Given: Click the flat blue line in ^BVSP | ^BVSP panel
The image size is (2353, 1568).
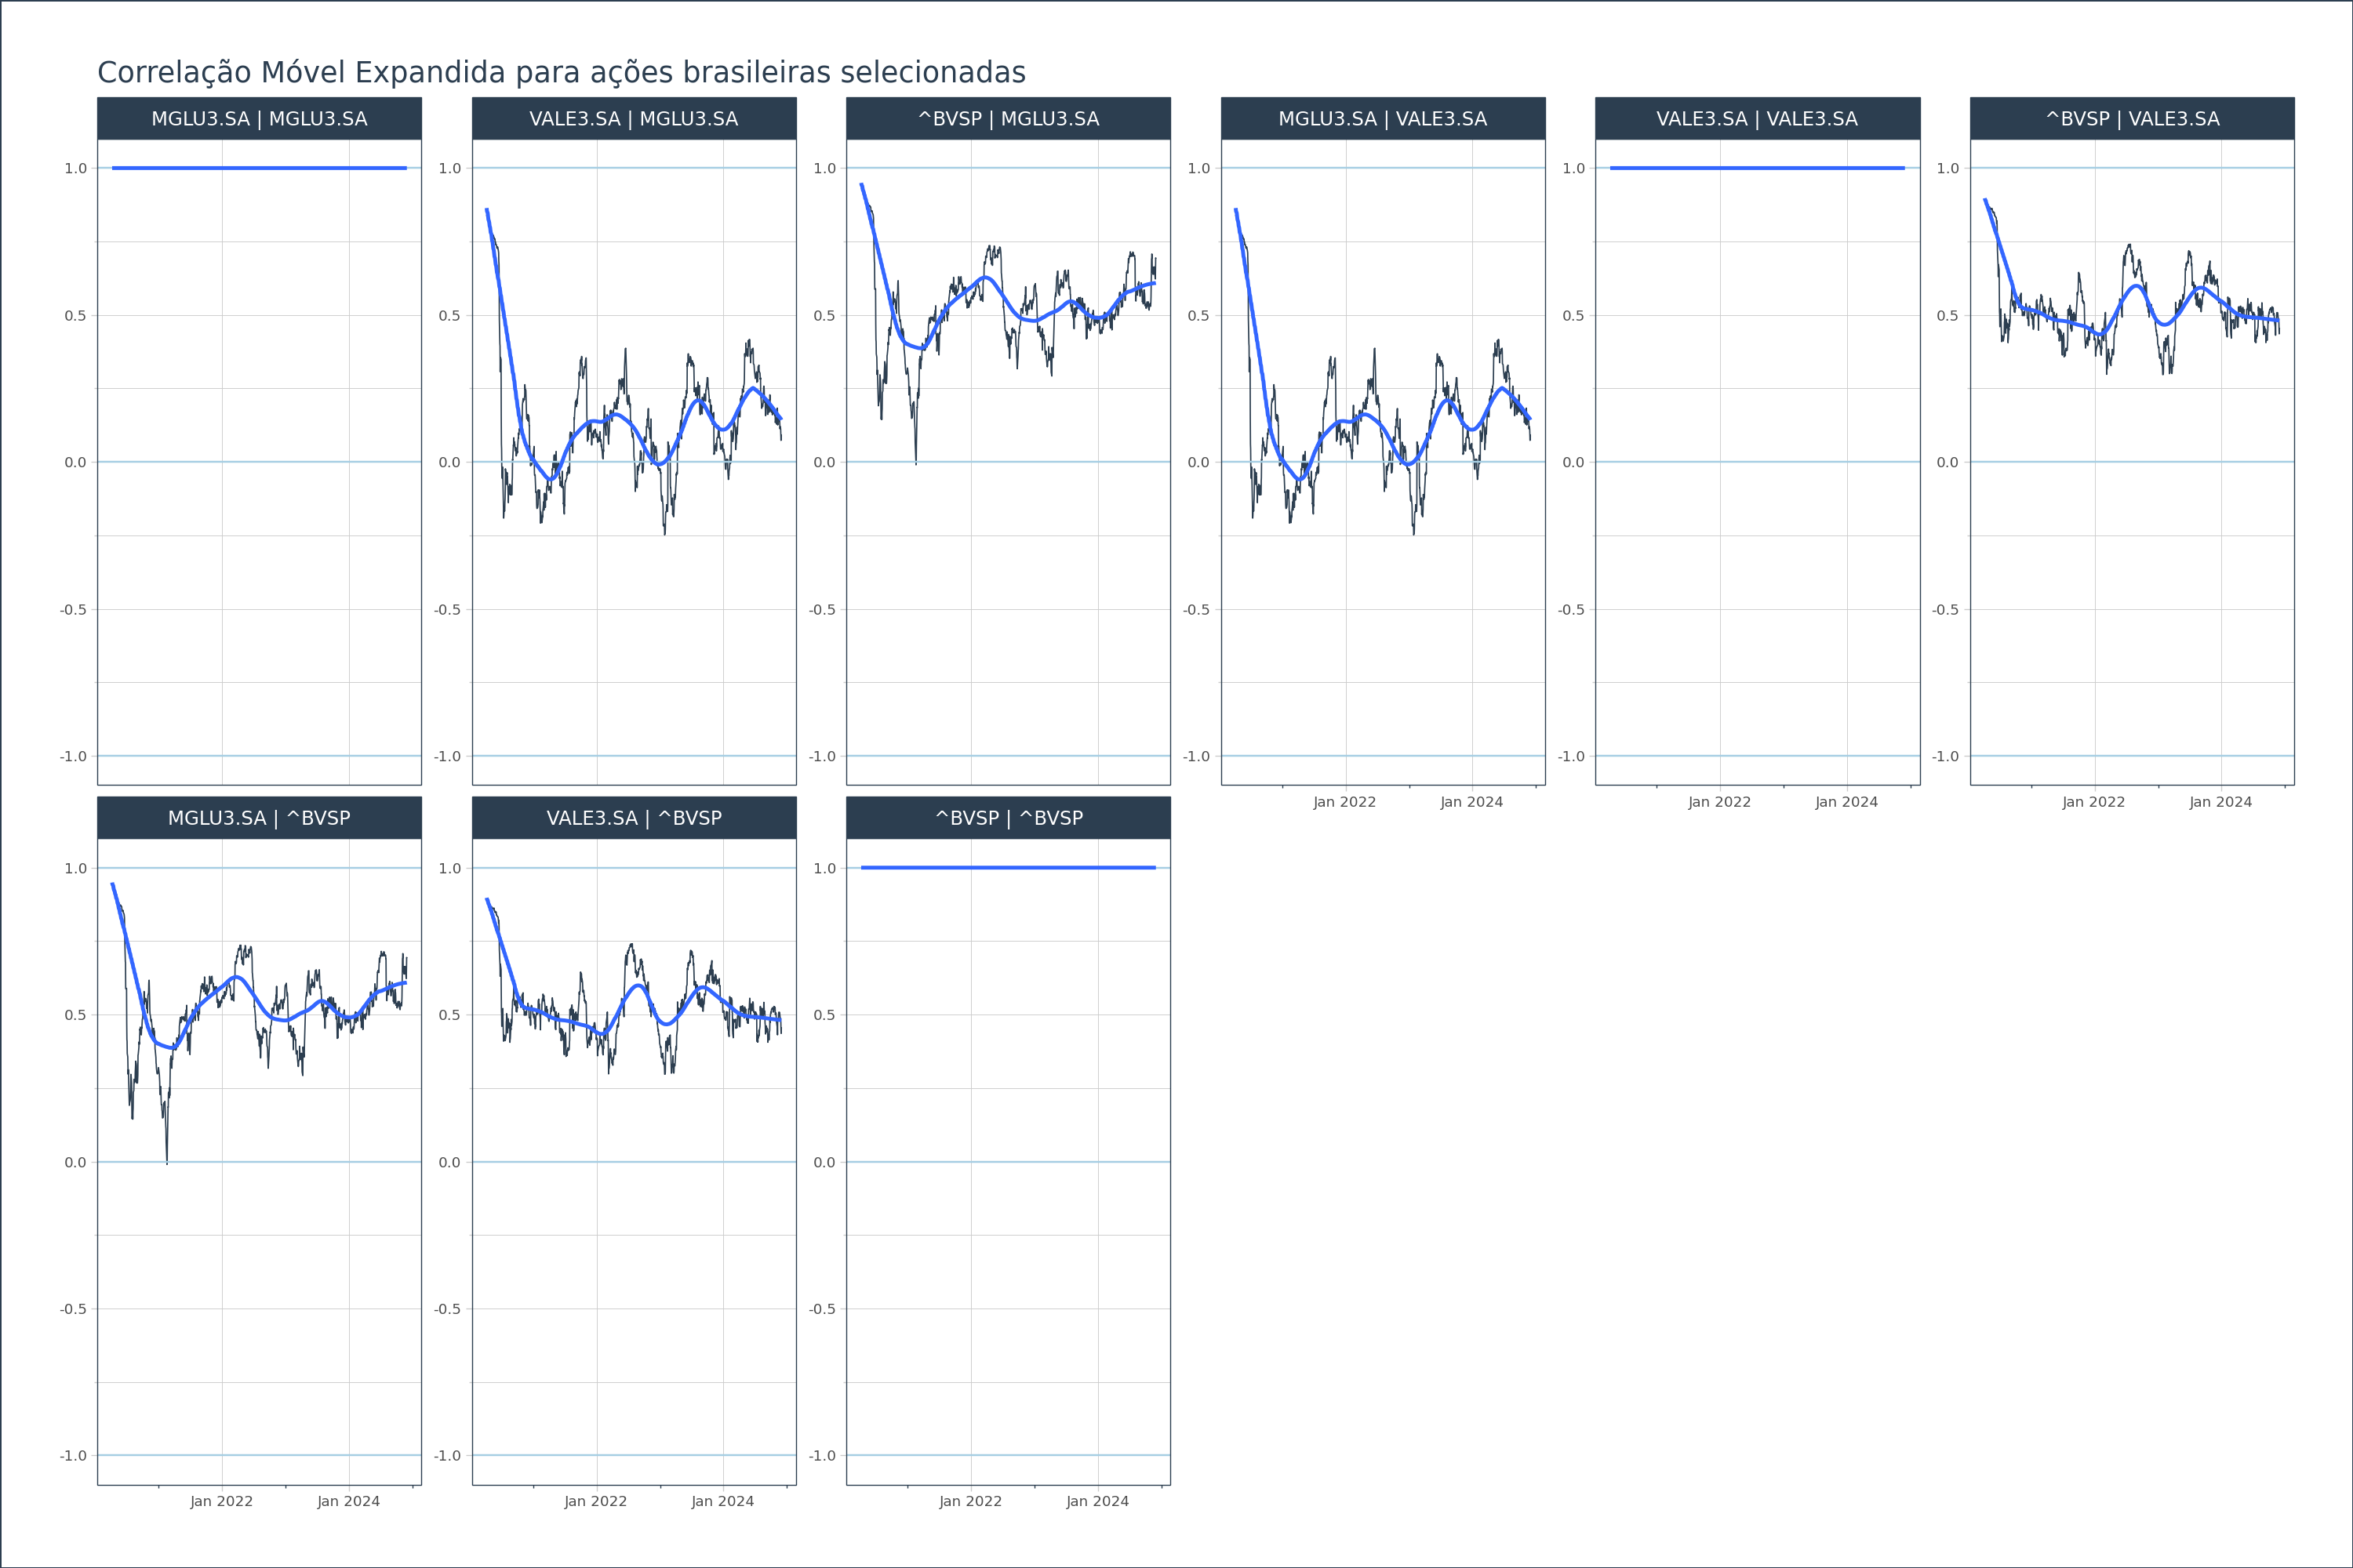Looking at the screenshot, I should tap(1009, 868).
